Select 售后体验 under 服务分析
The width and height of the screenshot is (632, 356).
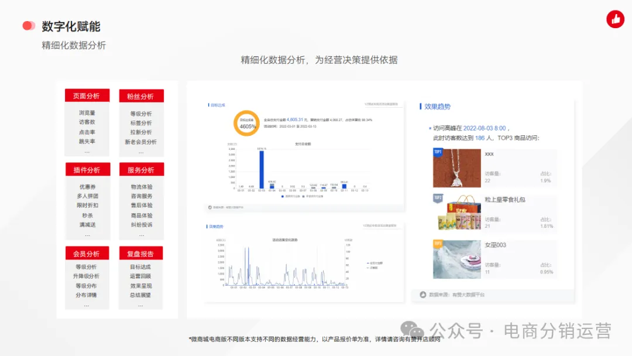pos(142,205)
